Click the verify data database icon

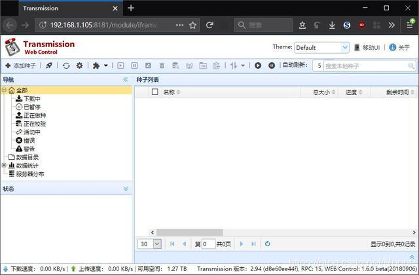tap(175, 65)
